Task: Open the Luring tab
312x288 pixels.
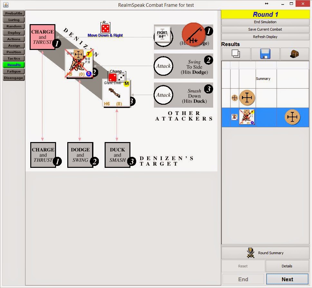Action: pyautogui.click(x=14, y=20)
